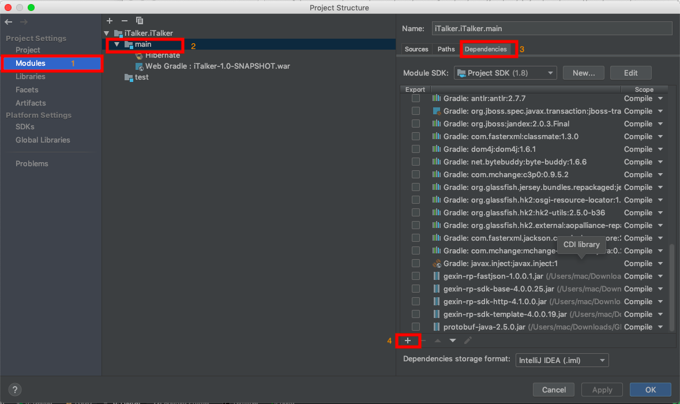
Task: Tick the export box for protobuf-java-2.5.0.jar
Action: tap(416, 327)
